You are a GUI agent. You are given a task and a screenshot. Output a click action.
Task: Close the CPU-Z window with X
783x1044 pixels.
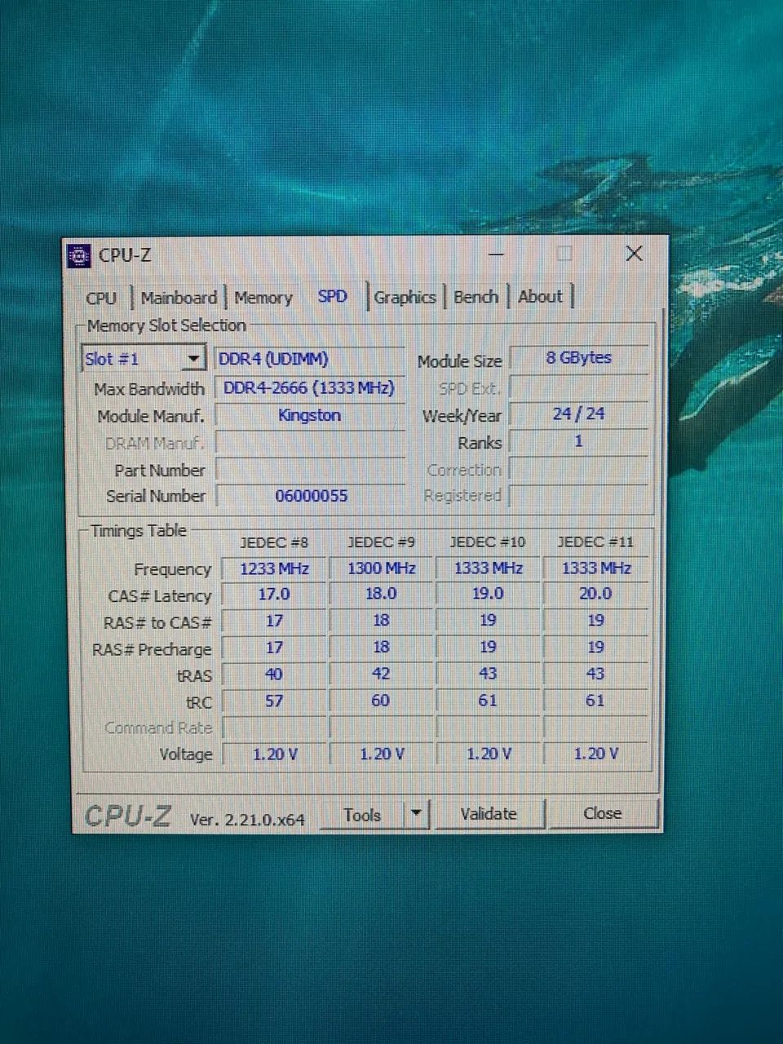click(x=634, y=254)
